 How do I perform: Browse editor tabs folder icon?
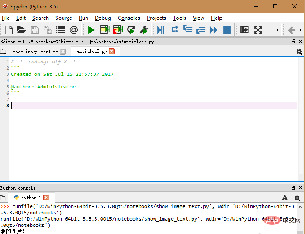[3, 52]
